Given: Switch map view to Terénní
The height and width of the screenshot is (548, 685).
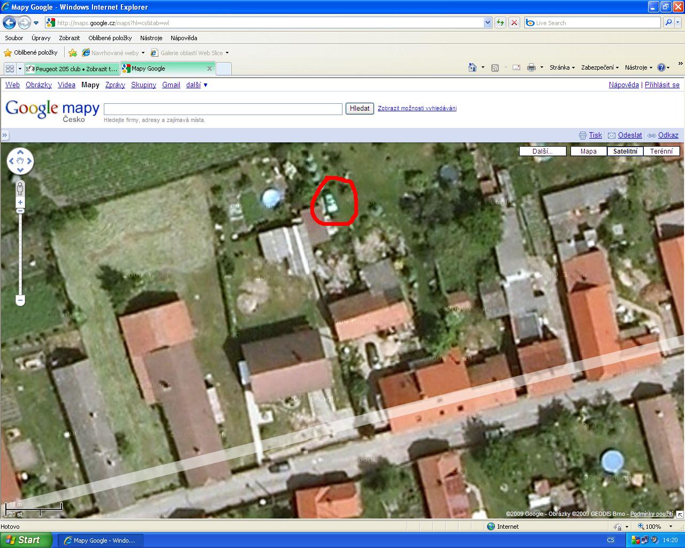Looking at the screenshot, I should pos(661,151).
